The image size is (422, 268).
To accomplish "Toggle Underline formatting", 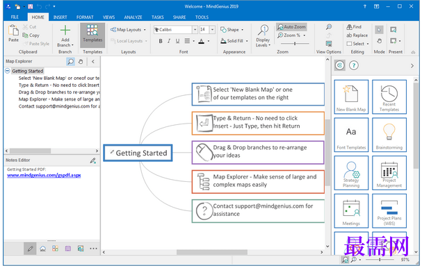I will (x=177, y=41).
